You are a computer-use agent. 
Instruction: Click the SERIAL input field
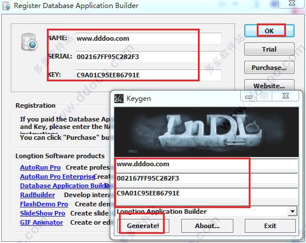[x=148, y=57]
